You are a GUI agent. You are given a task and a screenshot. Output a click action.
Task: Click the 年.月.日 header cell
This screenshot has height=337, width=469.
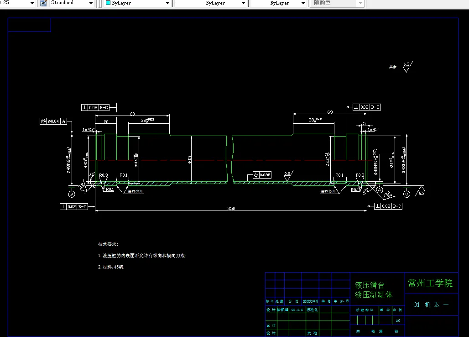point(341,301)
